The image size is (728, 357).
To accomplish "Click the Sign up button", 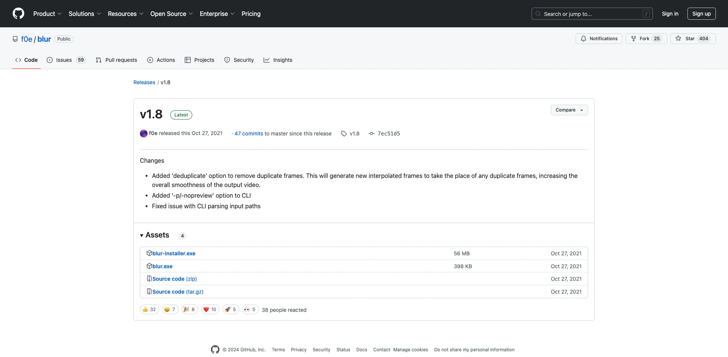I will (x=701, y=14).
